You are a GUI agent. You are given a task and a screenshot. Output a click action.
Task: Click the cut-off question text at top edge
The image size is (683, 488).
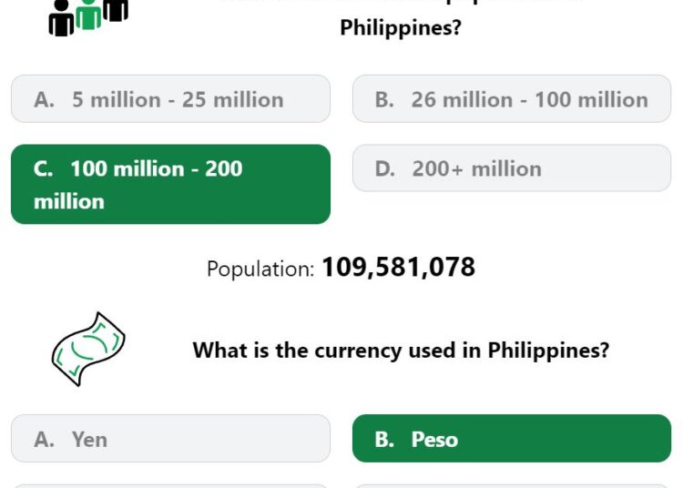coord(401,3)
